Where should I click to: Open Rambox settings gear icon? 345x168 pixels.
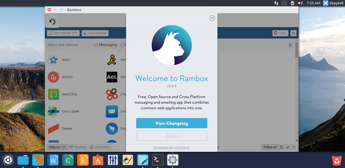coord(294,33)
